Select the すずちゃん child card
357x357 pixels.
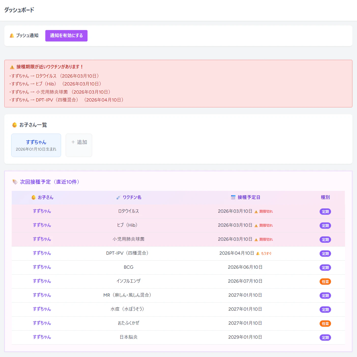point(36,145)
